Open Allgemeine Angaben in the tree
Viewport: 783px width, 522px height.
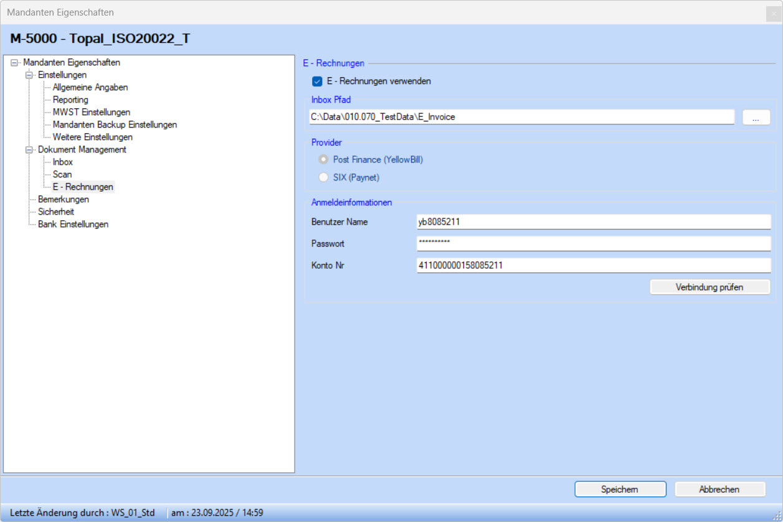90,88
